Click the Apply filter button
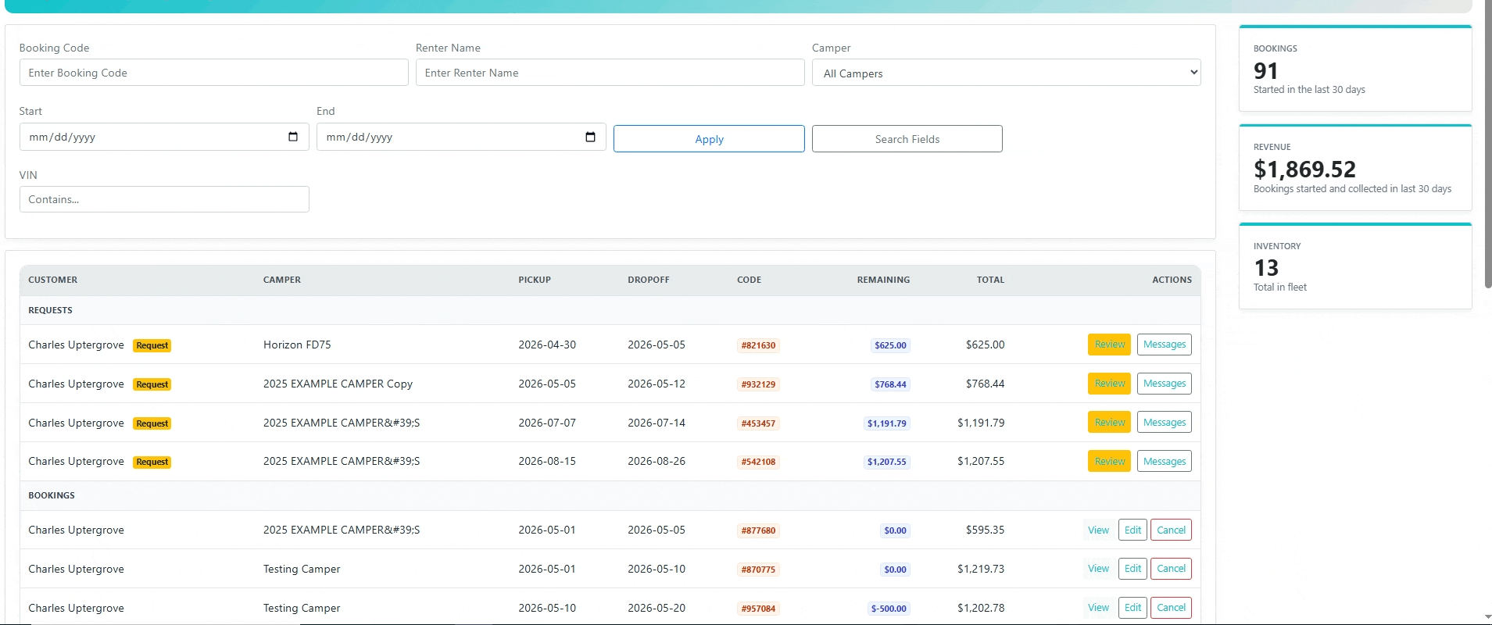This screenshot has width=1492, height=625. pos(709,139)
